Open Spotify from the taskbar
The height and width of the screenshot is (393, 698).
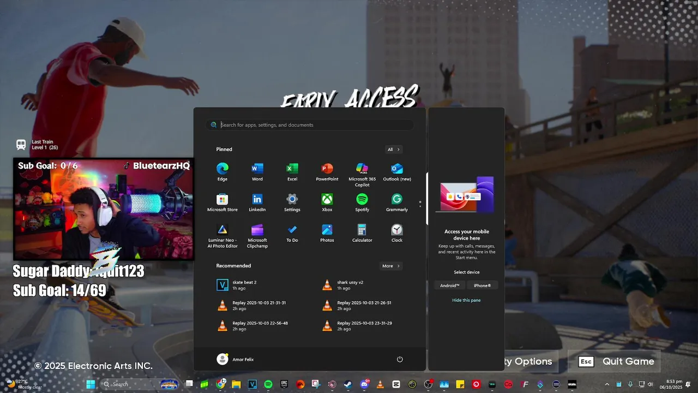(x=268, y=384)
